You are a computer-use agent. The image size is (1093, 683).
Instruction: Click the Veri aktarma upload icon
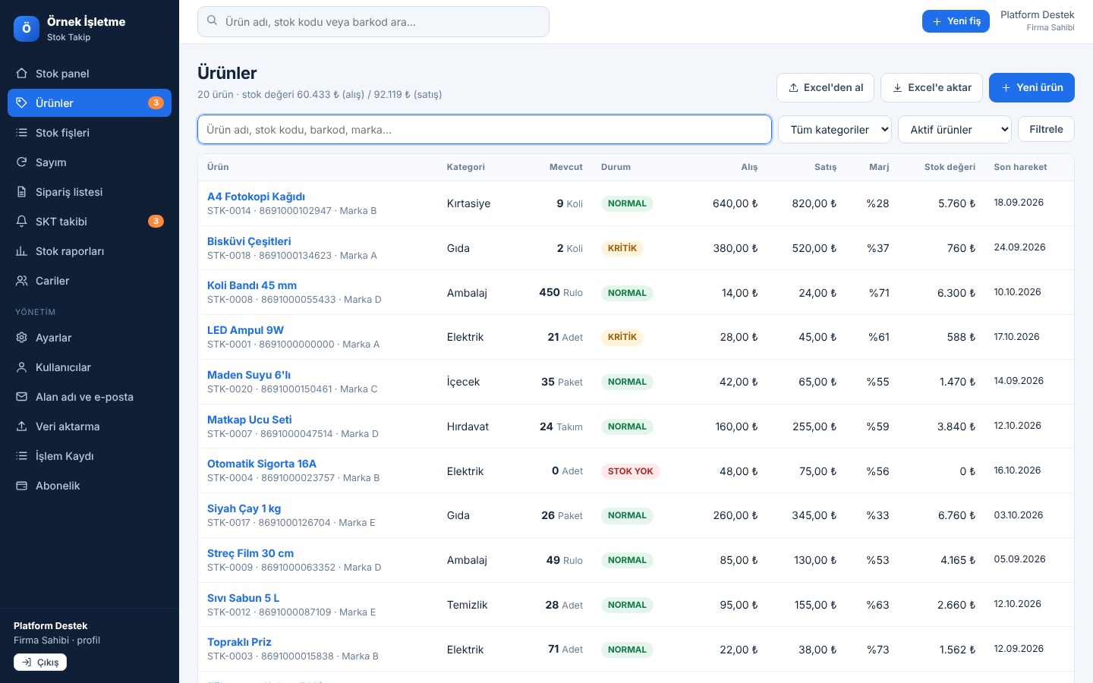(x=21, y=426)
